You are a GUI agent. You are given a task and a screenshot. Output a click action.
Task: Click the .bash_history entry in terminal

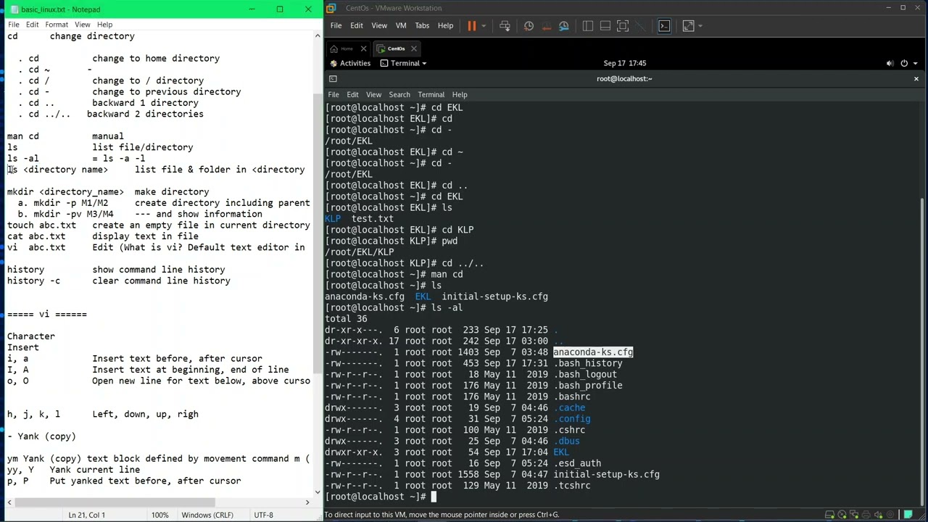588,363
